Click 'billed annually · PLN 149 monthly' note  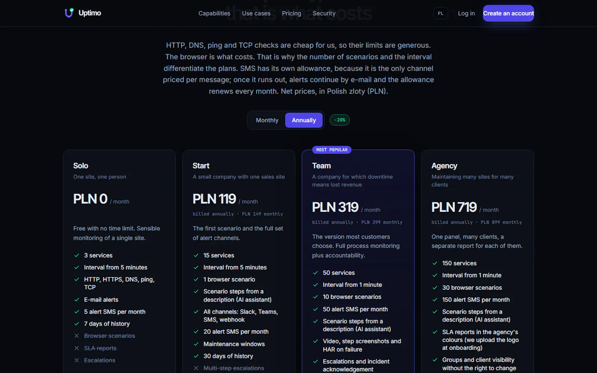click(238, 214)
